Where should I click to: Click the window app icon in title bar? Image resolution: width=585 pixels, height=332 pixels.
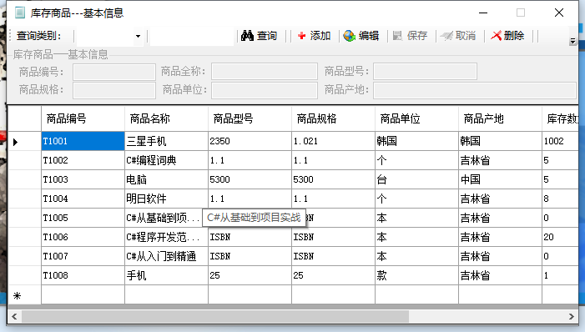coord(20,13)
